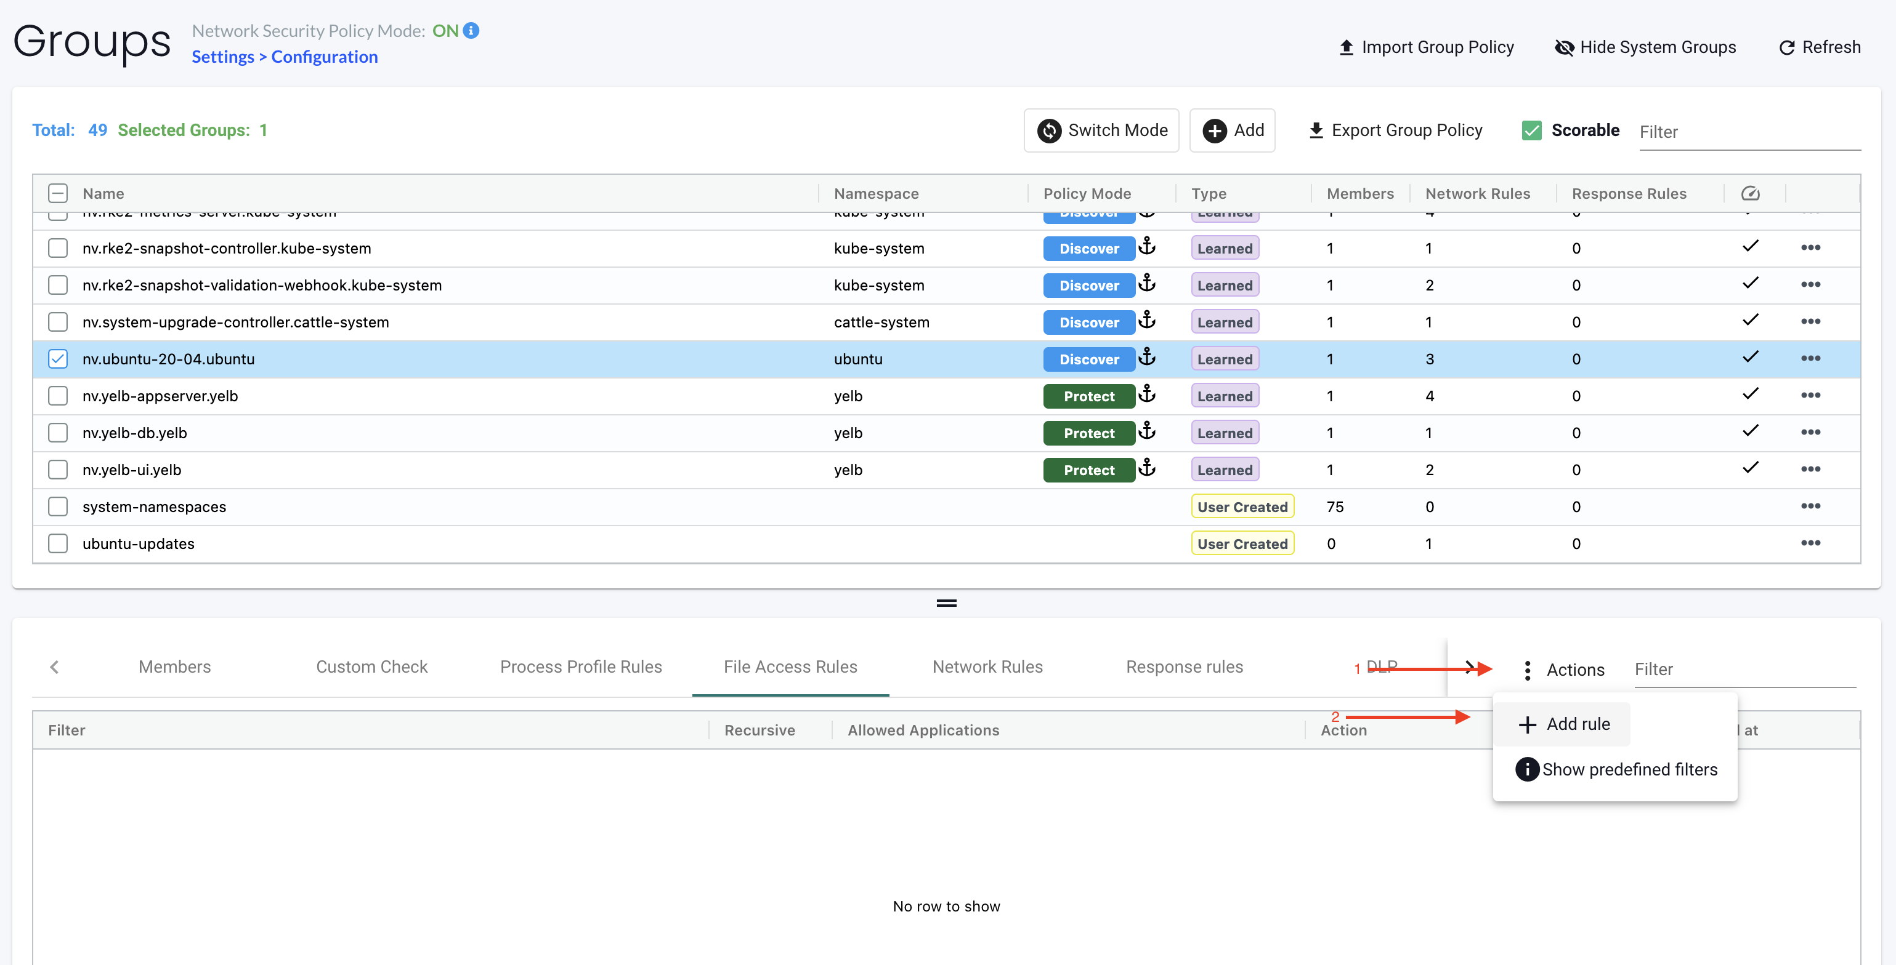Click the scorable gauge column header icon

(1750, 193)
